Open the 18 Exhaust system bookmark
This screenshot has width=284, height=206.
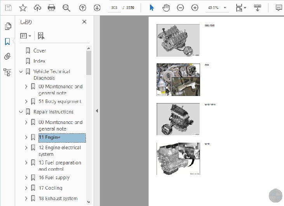click(x=58, y=199)
